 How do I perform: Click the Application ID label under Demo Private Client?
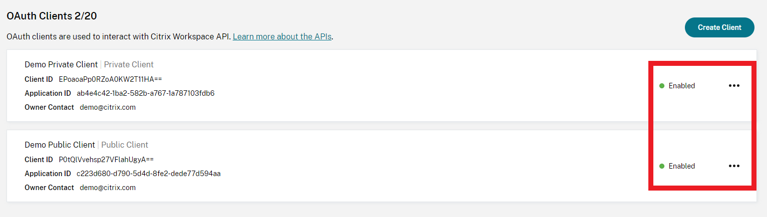pos(48,93)
